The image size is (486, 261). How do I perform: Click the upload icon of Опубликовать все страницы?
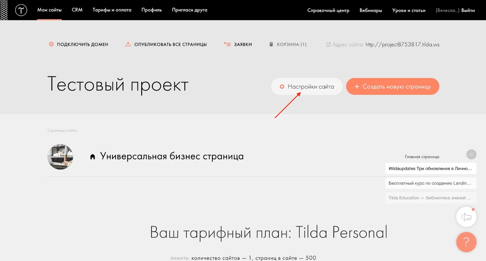(x=128, y=44)
